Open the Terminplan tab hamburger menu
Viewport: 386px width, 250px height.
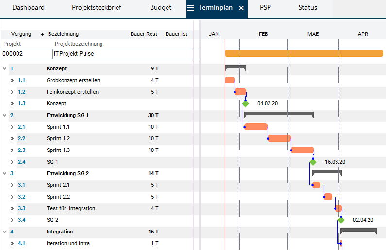coord(191,8)
